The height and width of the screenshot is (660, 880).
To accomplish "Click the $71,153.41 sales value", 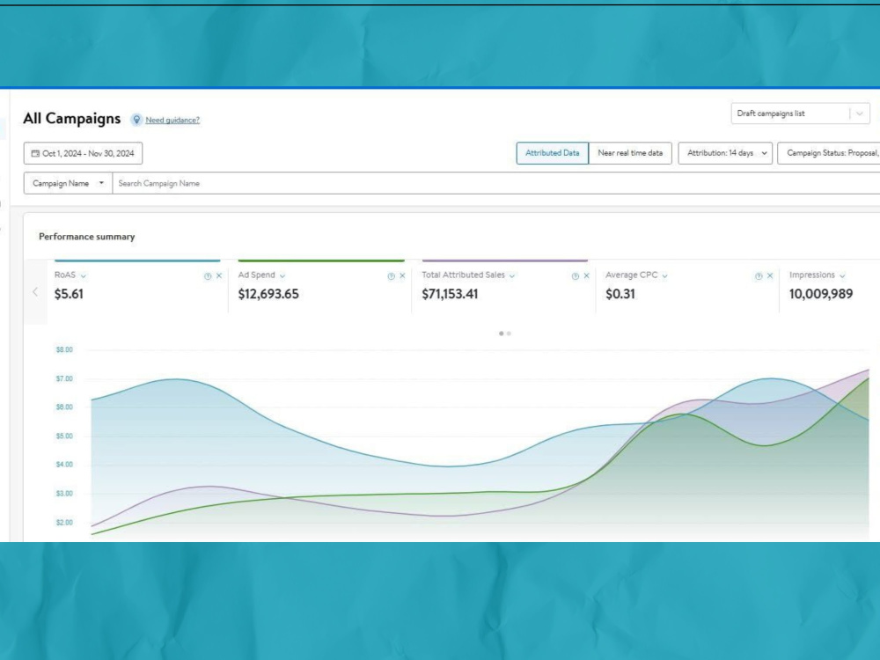I will pos(450,294).
